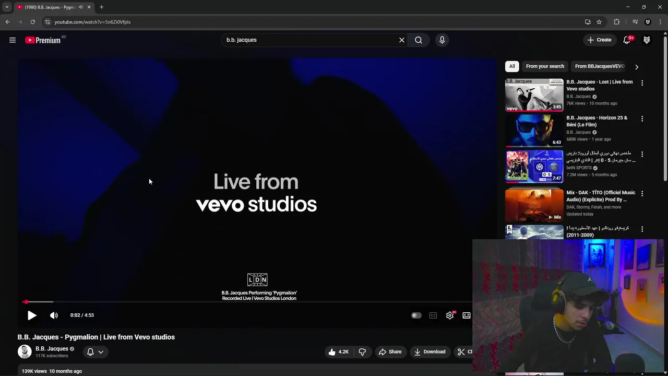Open the Create menu
This screenshot has height=376, width=668.
point(599,40)
